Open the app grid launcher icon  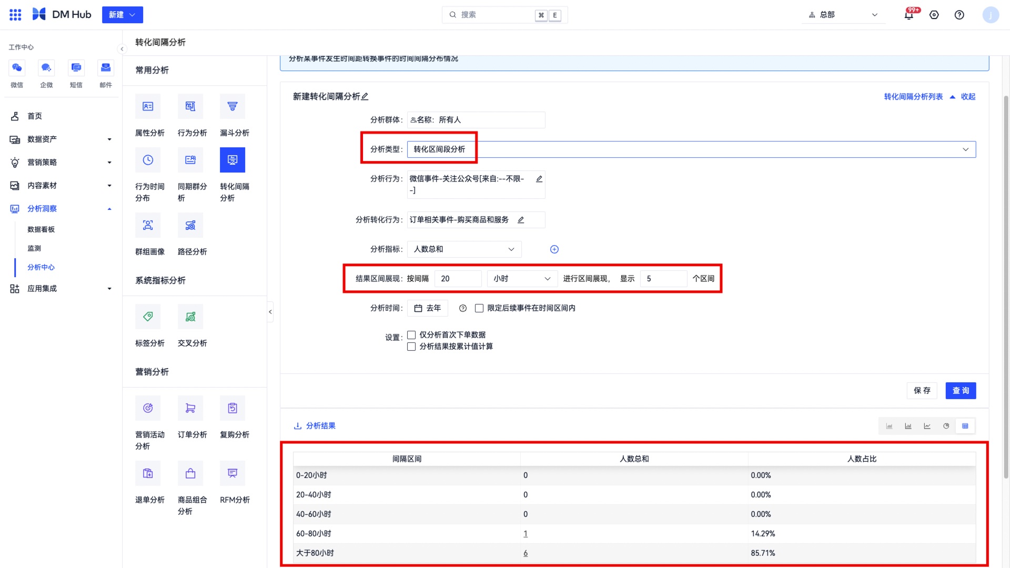pyautogui.click(x=15, y=15)
